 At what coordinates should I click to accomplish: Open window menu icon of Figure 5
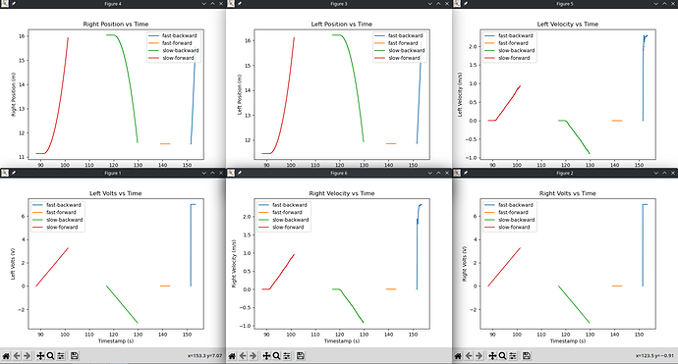457,4
